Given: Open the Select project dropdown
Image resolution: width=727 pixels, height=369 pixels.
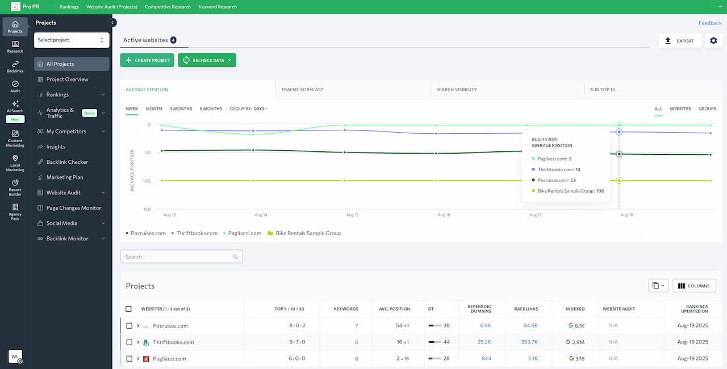Looking at the screenshot, I should click(72, 40).
